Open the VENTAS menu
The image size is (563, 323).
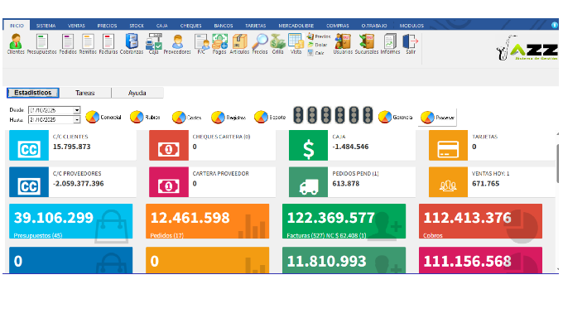(x=76, y=26)
